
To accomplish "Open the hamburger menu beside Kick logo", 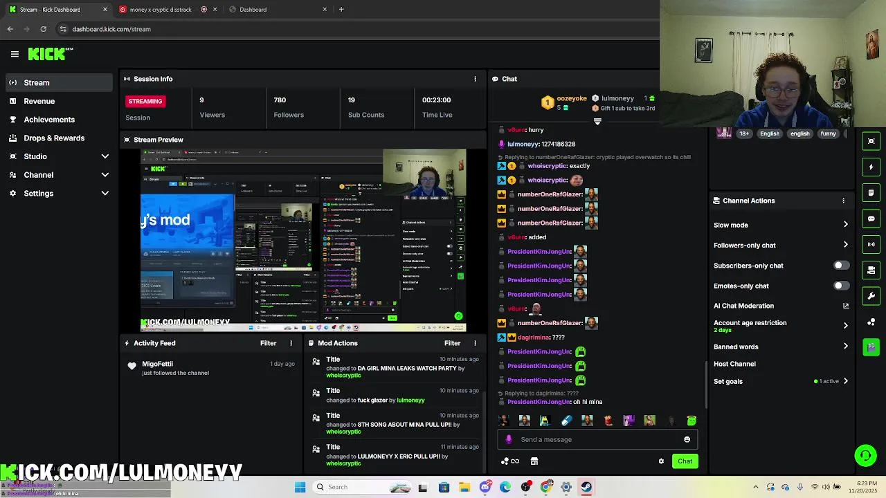I will point(15,54).
